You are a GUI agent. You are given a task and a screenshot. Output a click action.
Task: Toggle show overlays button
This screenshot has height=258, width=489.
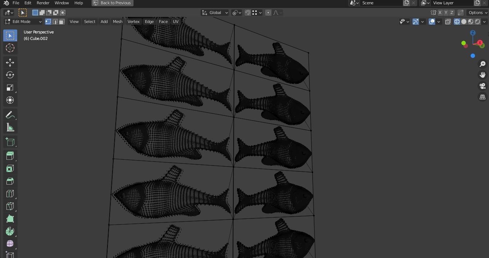[x=432, y=22]
